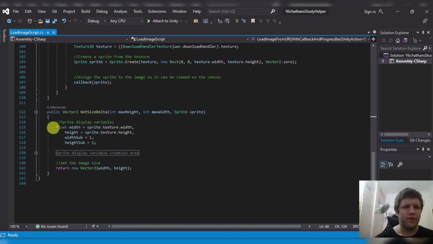This screenshot has height=244, width=433.
Task: Focus the Search (Ctrl+Q) box
Action: pos(242,11)
